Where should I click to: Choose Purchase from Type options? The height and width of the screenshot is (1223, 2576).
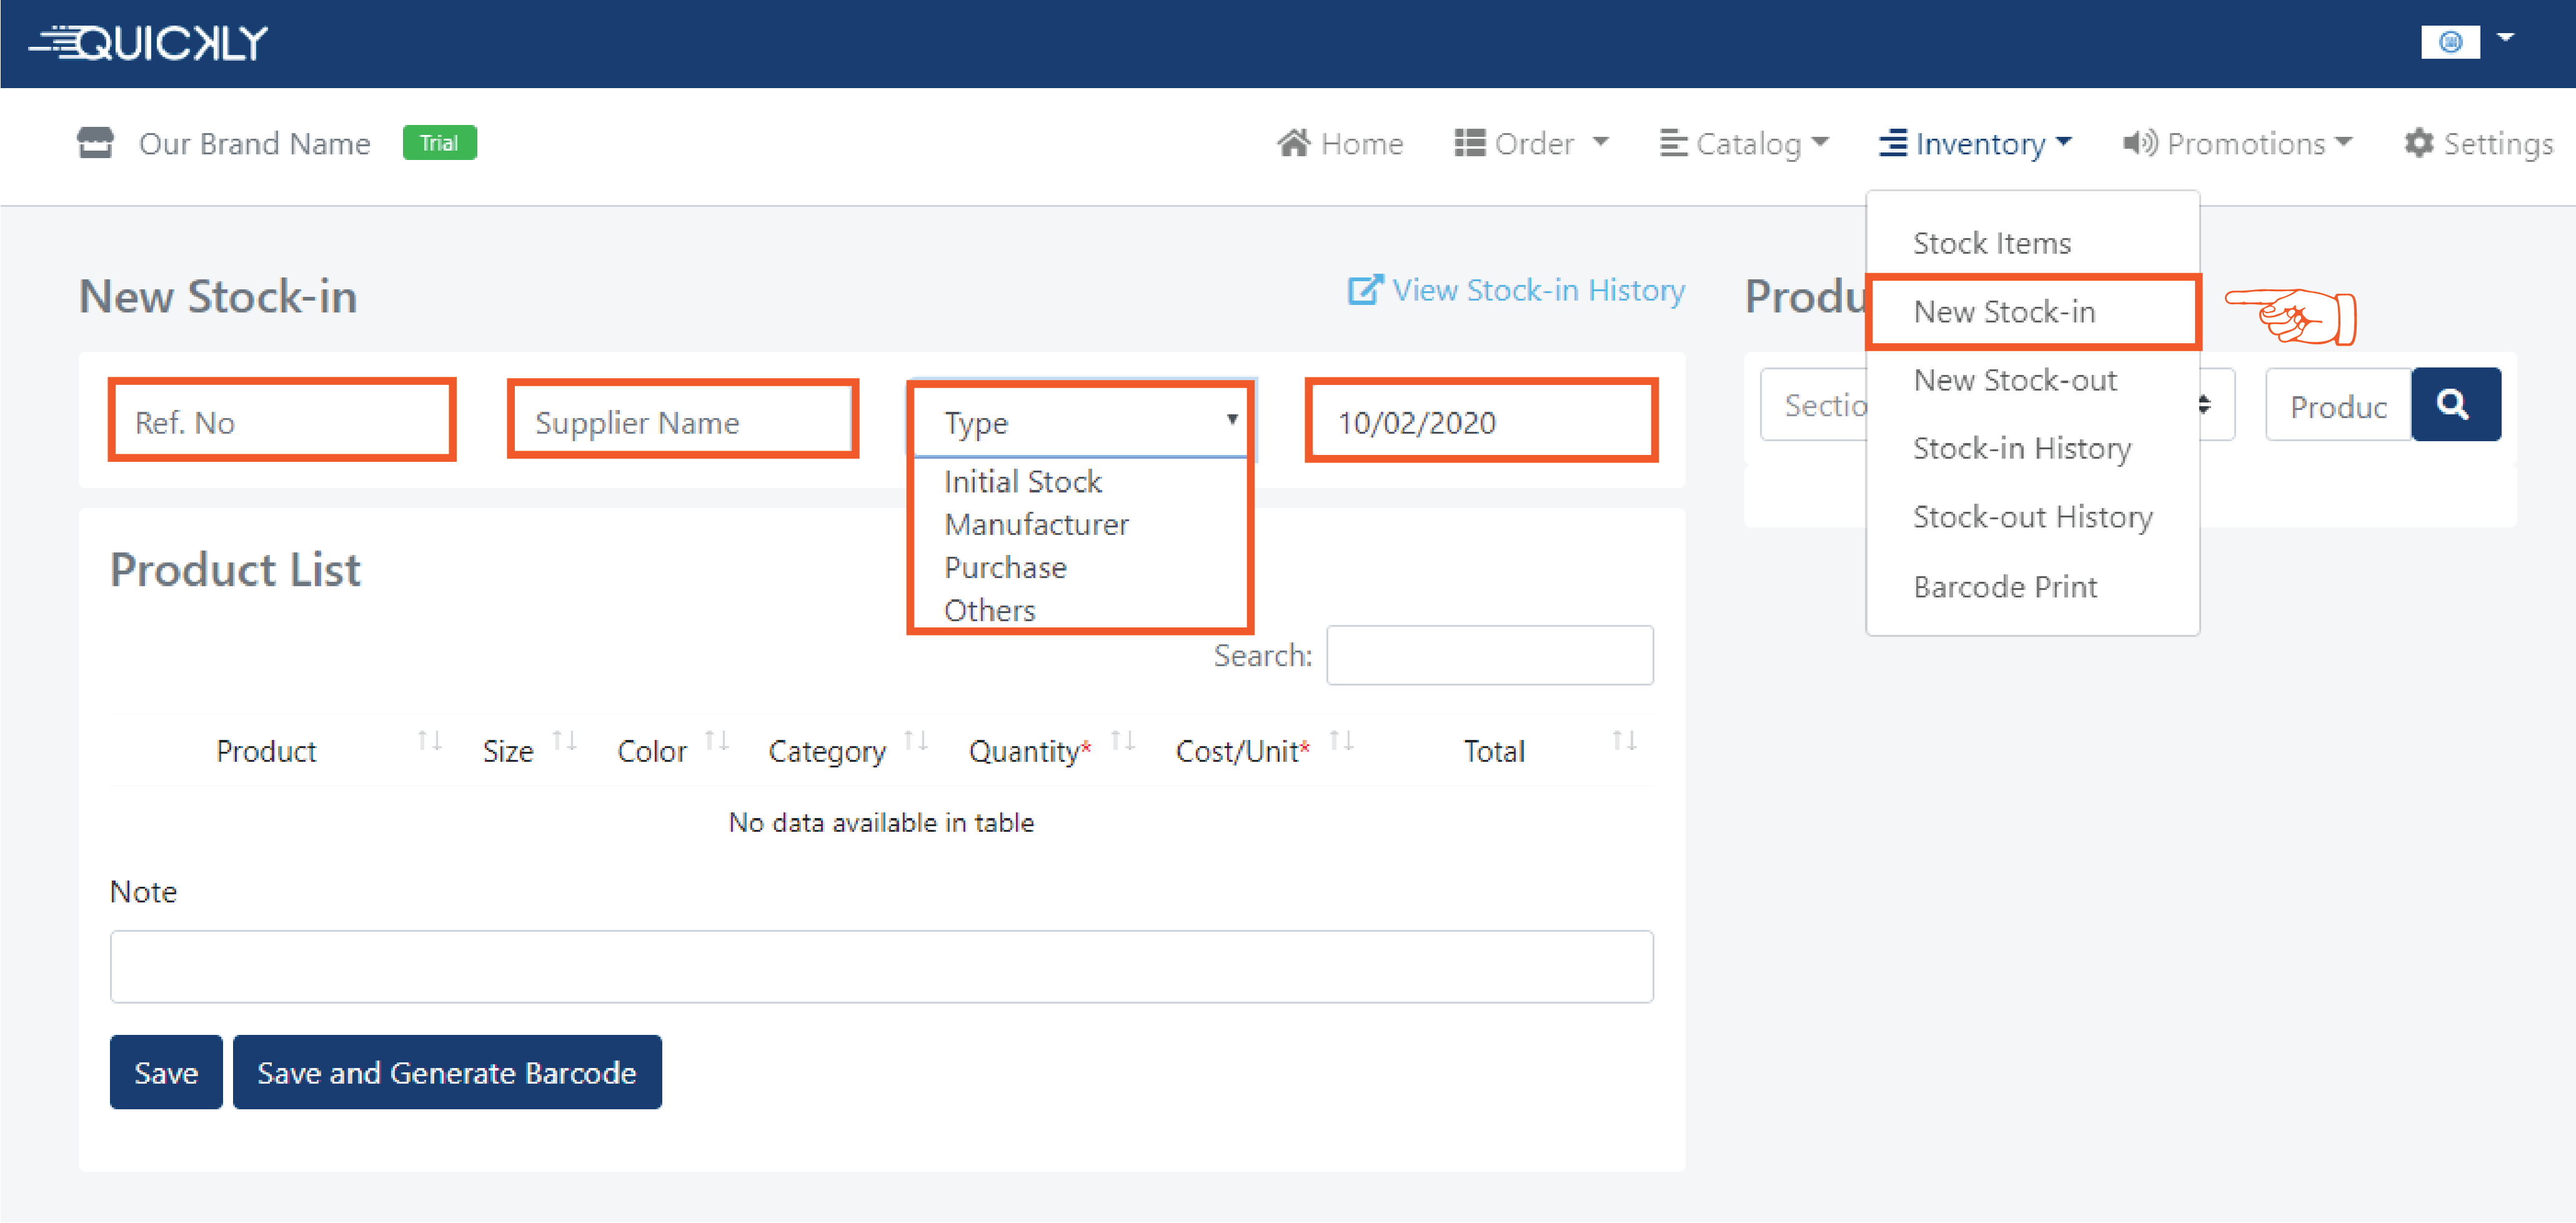1005,567
